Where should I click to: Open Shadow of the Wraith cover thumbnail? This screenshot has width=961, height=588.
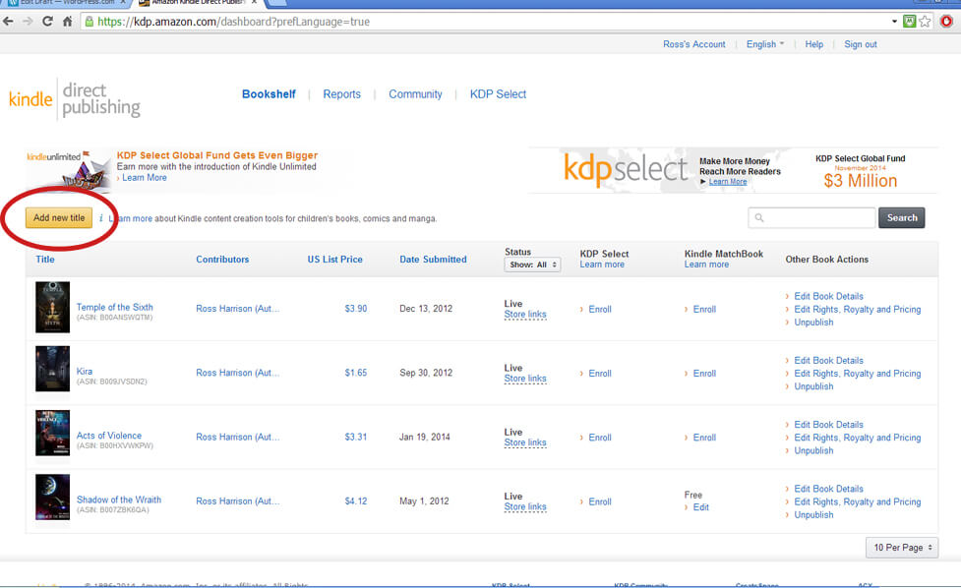(x=53, y=498)
